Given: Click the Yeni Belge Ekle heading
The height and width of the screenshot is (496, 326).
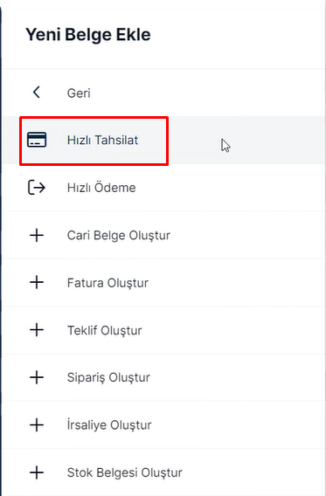Looking at the screenshot, I should pyautogui.click(x=88, y=34).
